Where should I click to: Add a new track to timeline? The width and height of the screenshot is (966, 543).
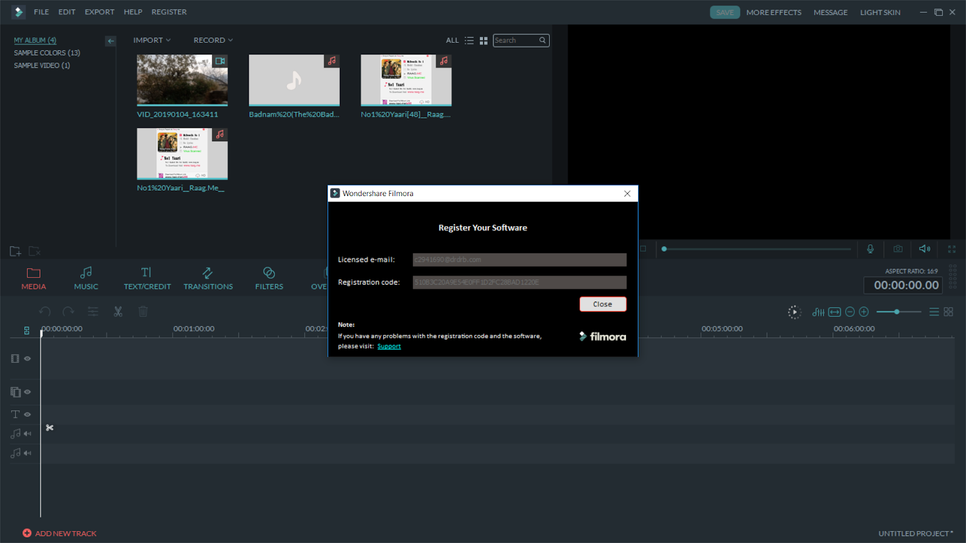coord(60,533)
